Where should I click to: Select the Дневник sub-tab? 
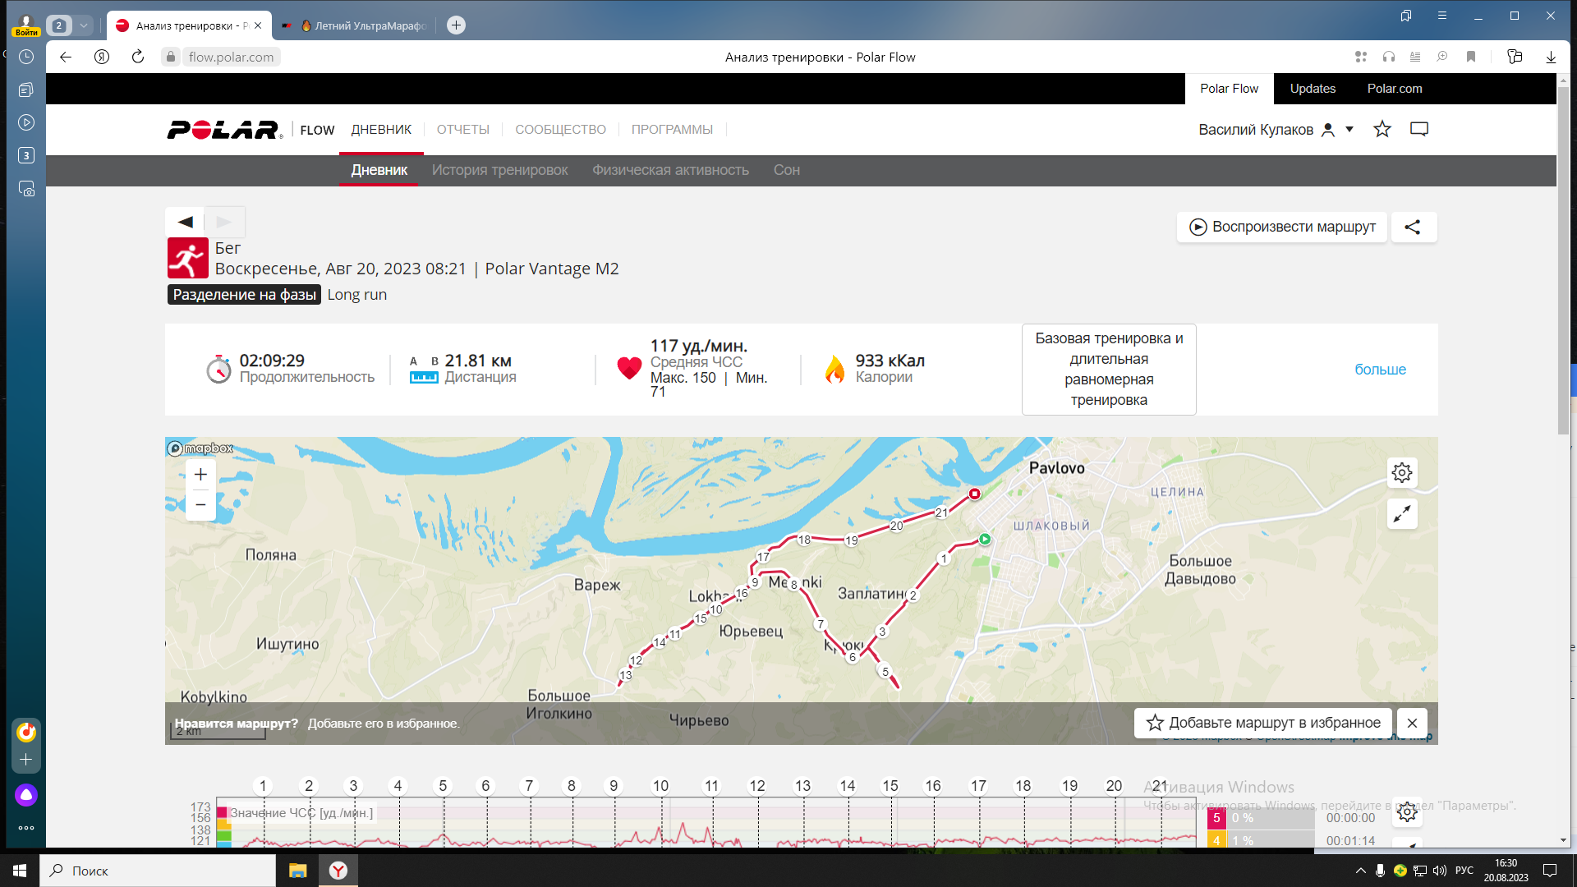click(379, 170)
